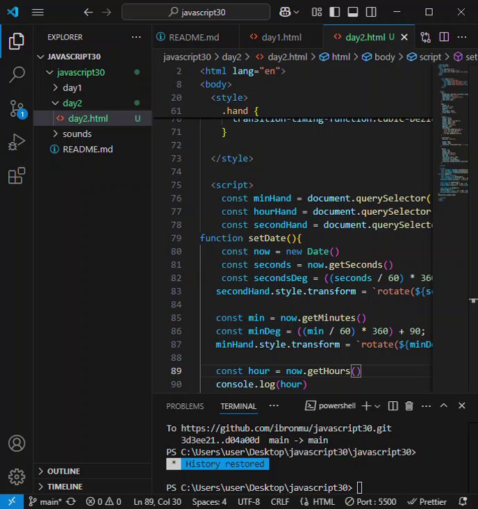
Task: Open the Search view in activity bar
Action: [x=16, y=74]
